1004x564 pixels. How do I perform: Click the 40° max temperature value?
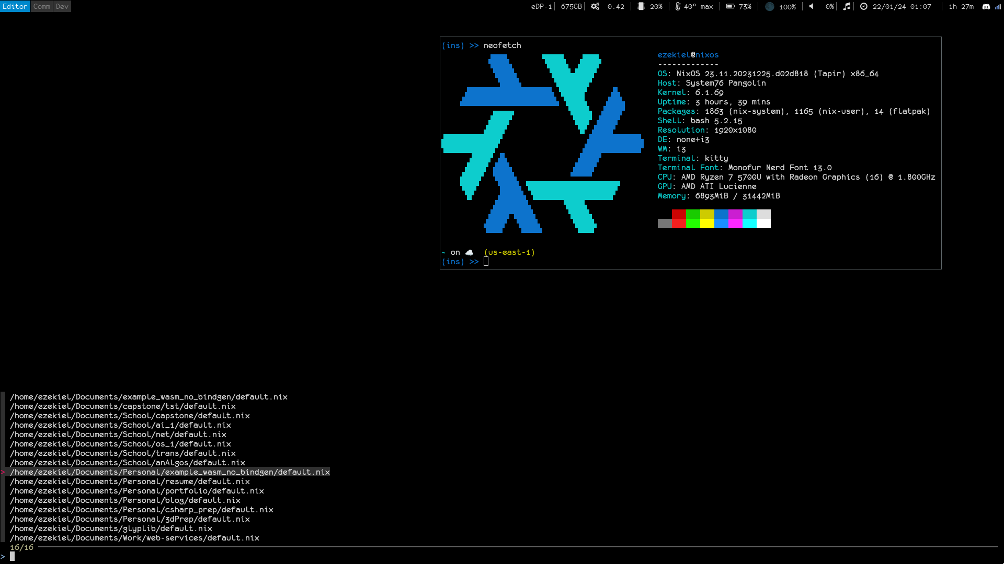point(698,7)
